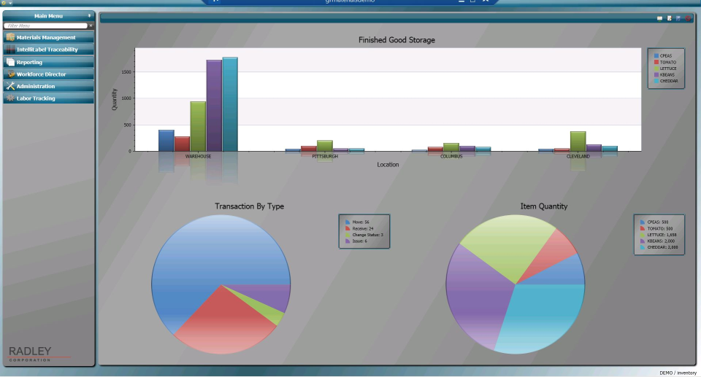Image resolution: width=701 pixels, height=377 pixels.
Task: Click the pin icon in remote session bar
Action: [215, 1]
